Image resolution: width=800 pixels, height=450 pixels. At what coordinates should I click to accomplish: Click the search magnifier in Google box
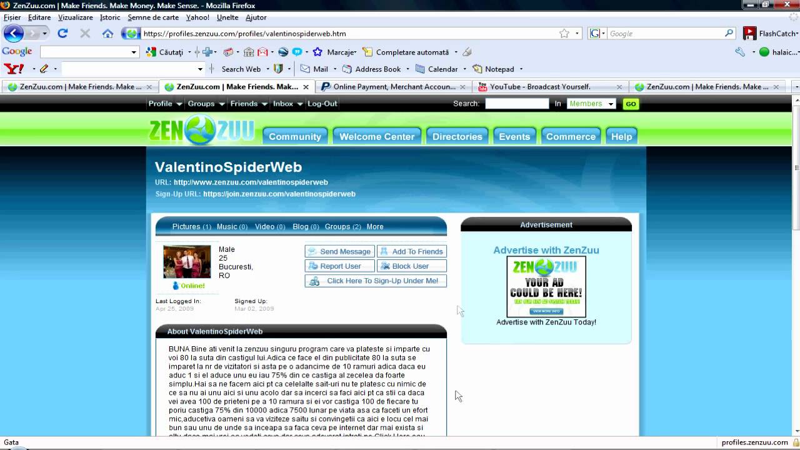[729, 33]
